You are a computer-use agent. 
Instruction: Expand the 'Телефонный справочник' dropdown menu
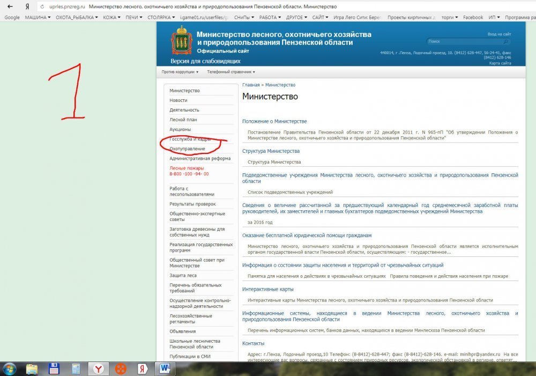231,72
